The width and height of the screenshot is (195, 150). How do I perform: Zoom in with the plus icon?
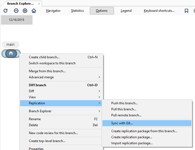click(x=25, y=11)
